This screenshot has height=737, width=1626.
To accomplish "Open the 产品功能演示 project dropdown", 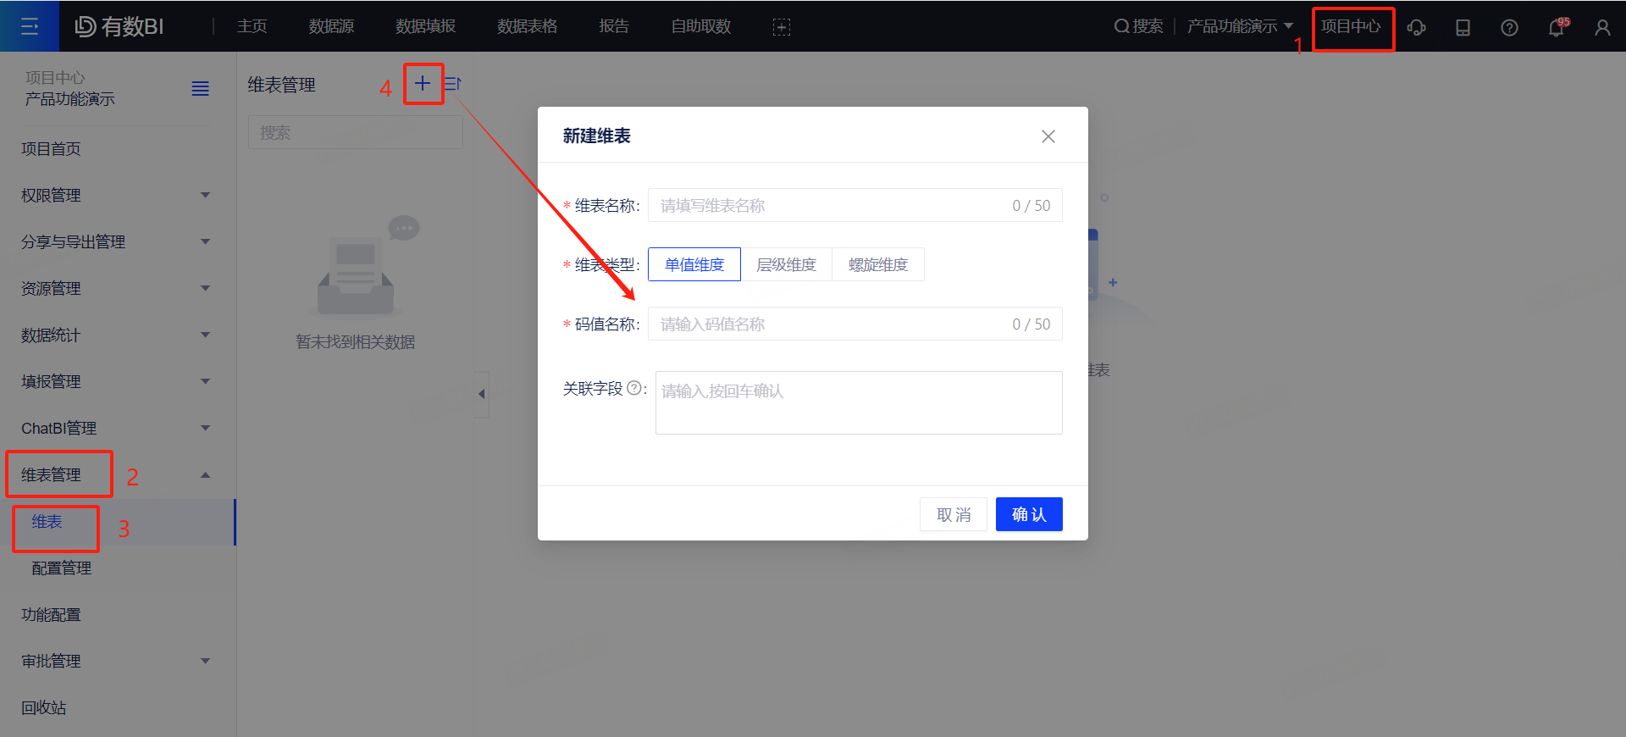I will (1240, 26).
